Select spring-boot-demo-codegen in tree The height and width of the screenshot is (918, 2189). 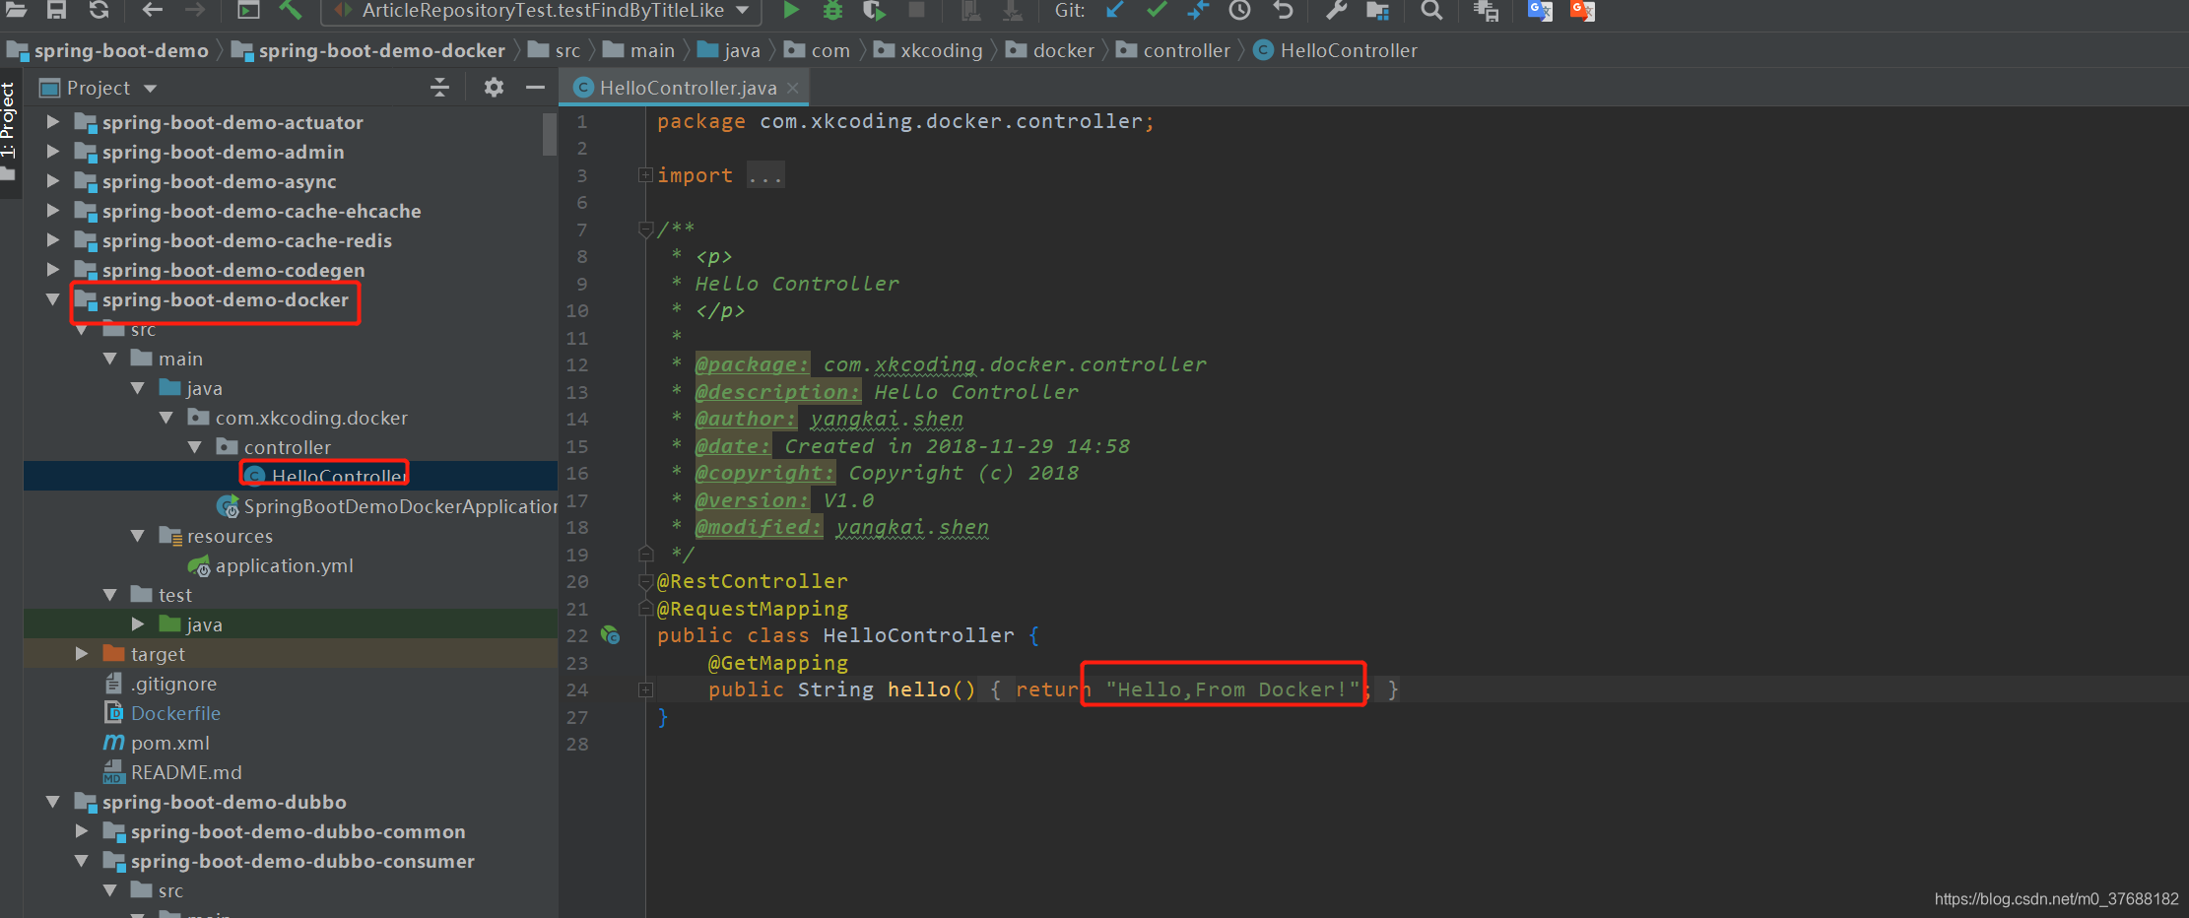233,270
